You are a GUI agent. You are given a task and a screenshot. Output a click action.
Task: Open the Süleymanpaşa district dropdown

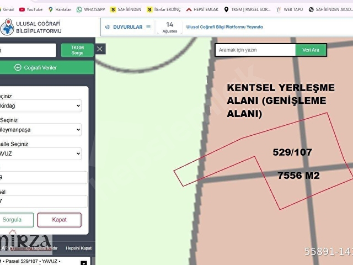[x=40, y=130]
